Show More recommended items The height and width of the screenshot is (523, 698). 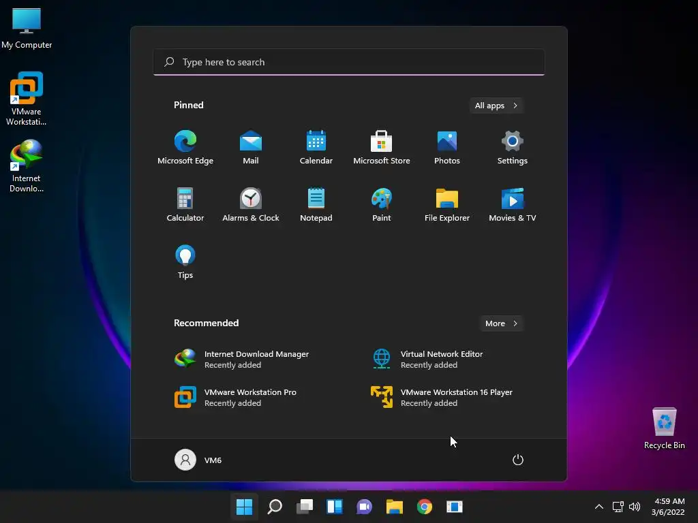tap(501, 323)
